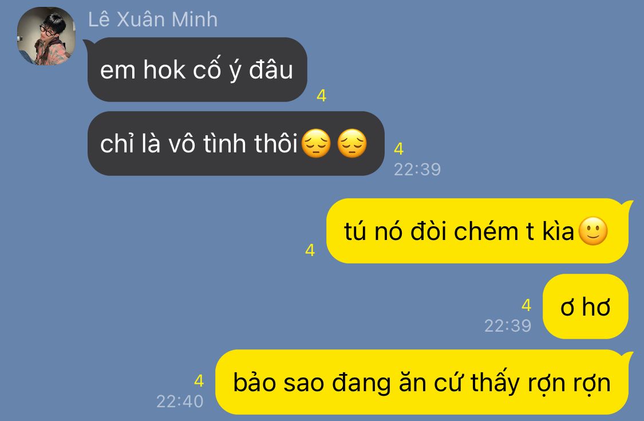Tap read count beside "tú nó đòi chém" message
The width and height of the screenshot is (644, 421).
click(x=310, y=250)
